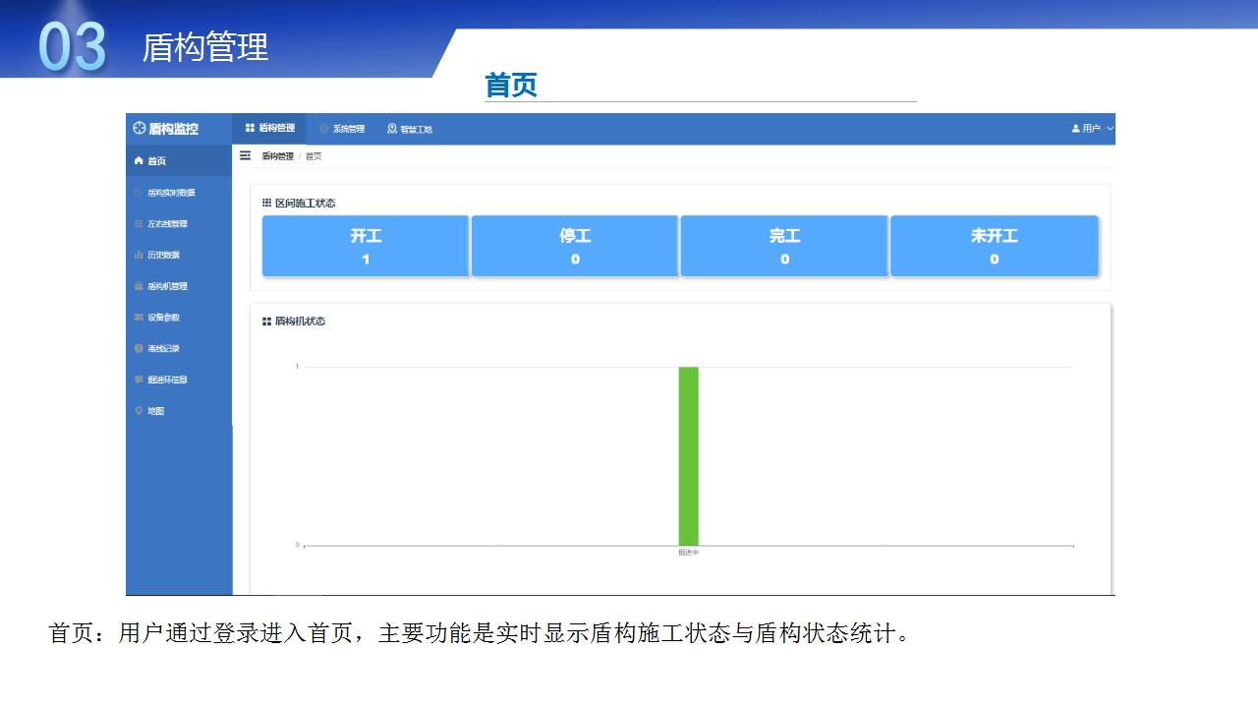Click the 盾构监控 logo icon
The width and height of the screenshot is (1258, 708).
pos(139,129)
